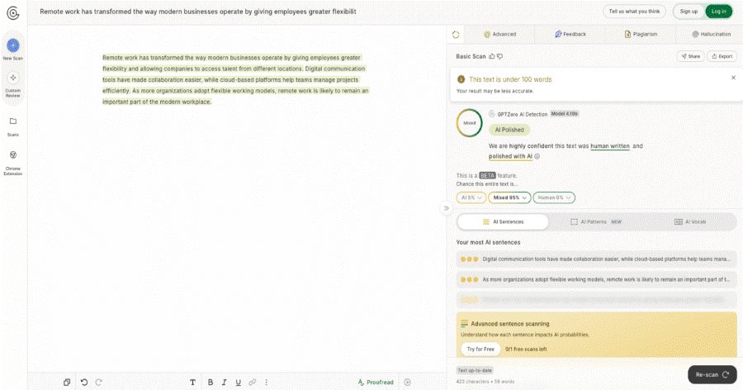
Task: Switch to the Feedback tab
Action: pyautogui.click(x=570, y=34)
